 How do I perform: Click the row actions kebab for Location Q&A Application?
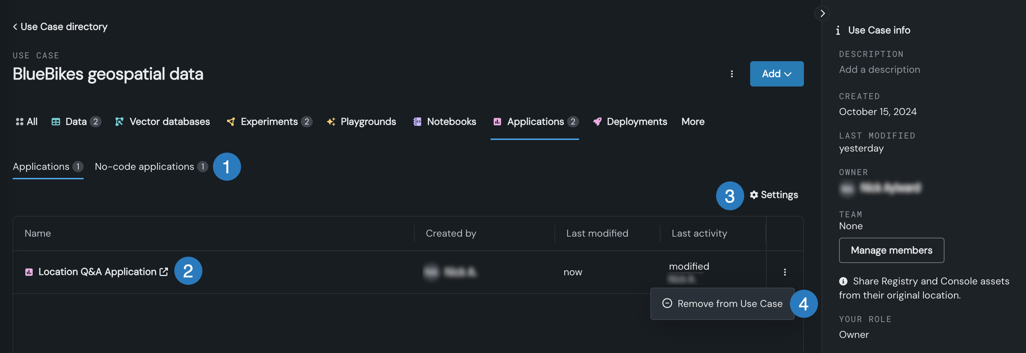click(784, 272)
